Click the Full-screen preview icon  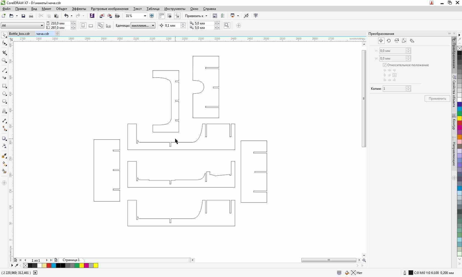tap(152, 16)
